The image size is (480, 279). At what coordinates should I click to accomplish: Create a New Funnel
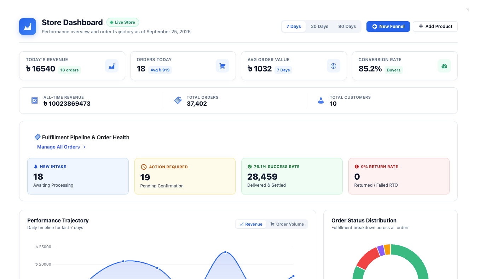(388, 27)
